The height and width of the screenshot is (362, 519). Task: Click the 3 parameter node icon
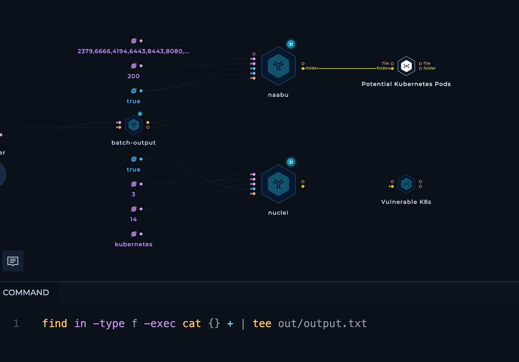point(134,184)
